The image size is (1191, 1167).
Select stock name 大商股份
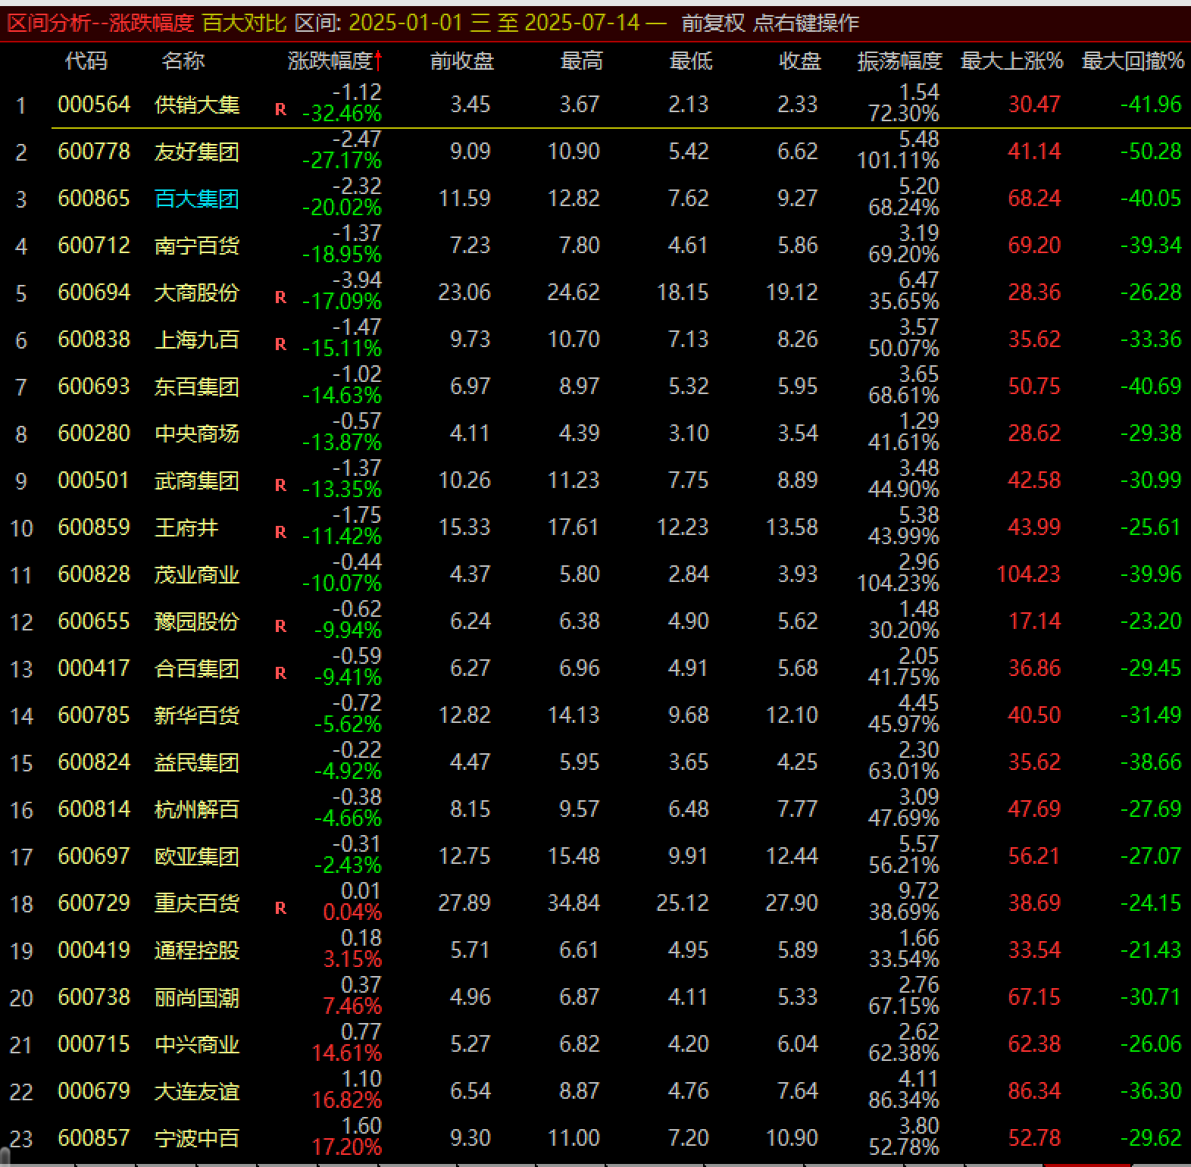(x=197, y=293)
